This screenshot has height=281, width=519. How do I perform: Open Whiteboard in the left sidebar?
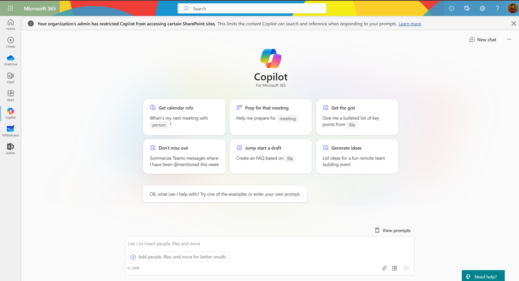click(10, 131)
